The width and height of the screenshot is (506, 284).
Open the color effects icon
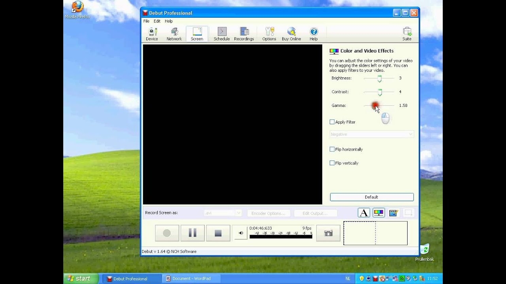[379, 213]
